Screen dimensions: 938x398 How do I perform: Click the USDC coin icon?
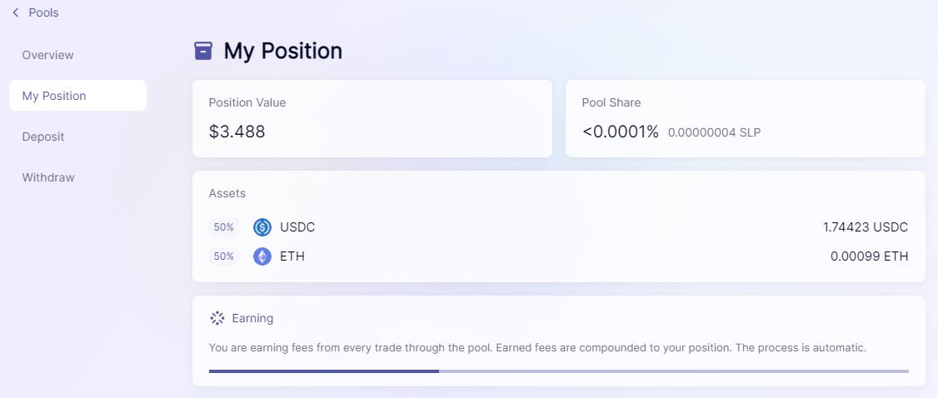coord(262,227)
